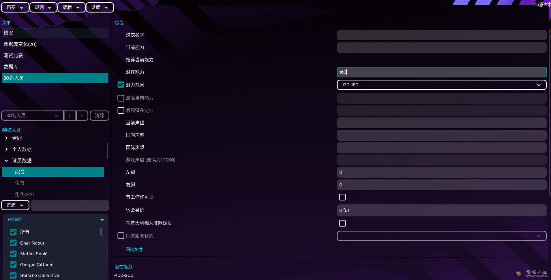Open 数据库变化(20) entry

(55, 44)
